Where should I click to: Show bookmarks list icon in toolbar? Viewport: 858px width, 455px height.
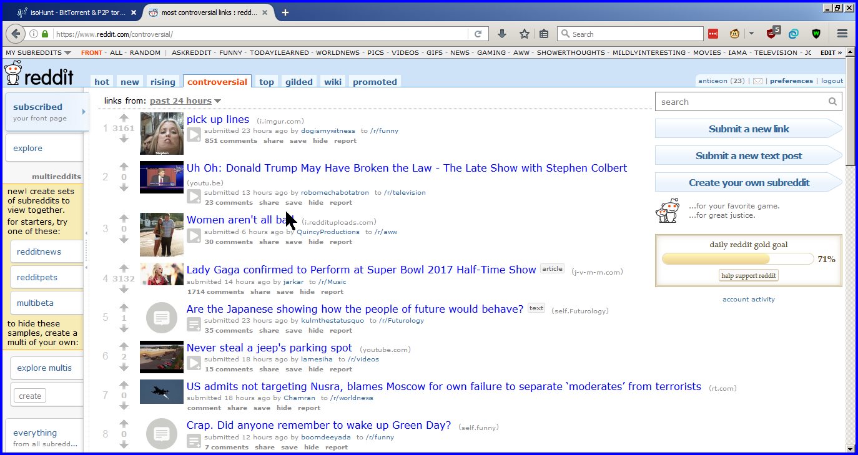pos(544,34)
